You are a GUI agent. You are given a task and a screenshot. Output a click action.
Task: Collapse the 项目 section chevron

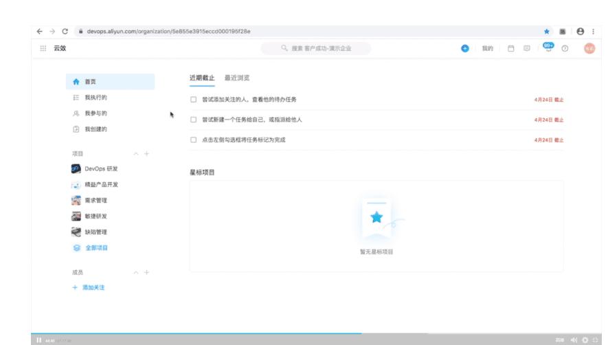click(x=136, y=154)
